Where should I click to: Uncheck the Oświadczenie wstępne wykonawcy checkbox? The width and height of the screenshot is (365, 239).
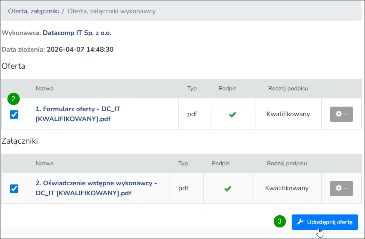click(x=14, y=188)
